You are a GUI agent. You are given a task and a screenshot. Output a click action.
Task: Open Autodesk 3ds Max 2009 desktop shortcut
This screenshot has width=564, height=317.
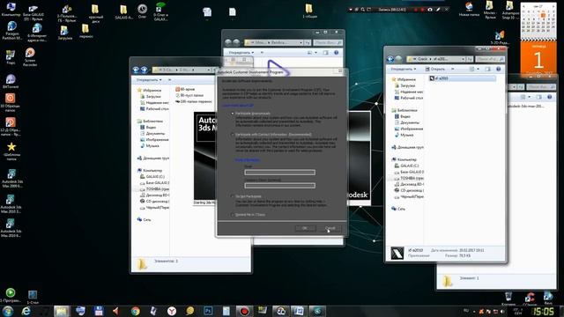11,178
